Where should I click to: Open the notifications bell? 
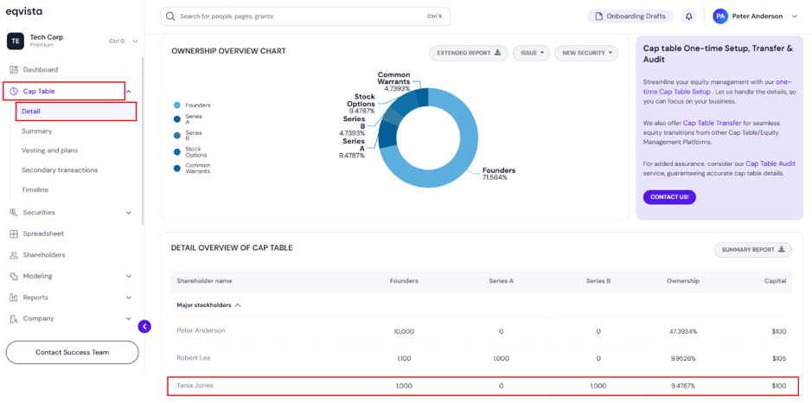click(688, 16)
